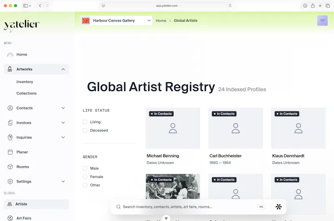
Task: Check the Other gender filter
Action: point(85,185)
